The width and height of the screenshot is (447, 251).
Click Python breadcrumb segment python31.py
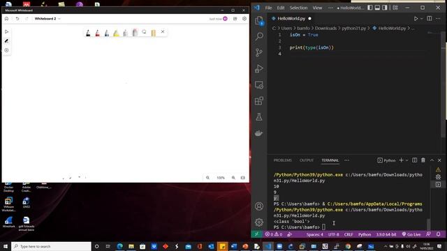coord(354,28)
